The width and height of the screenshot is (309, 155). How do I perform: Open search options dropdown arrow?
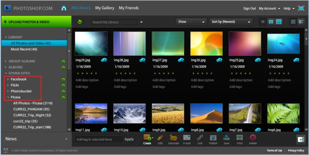[141, 22]
